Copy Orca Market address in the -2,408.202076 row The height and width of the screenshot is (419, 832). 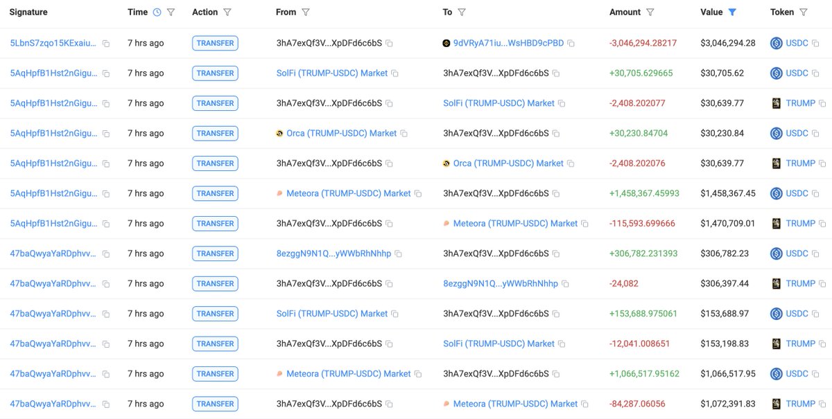pos(571,164)
